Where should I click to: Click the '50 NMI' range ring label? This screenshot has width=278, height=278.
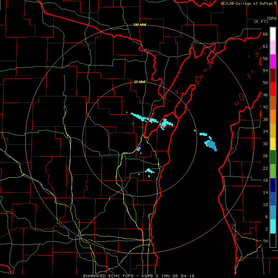[x=140, y=82]
